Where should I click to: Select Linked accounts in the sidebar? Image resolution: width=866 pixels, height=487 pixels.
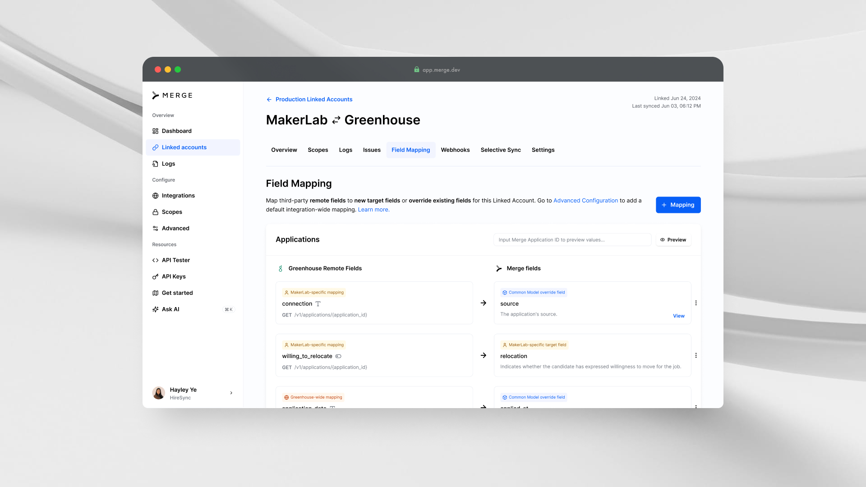(193, 147)
